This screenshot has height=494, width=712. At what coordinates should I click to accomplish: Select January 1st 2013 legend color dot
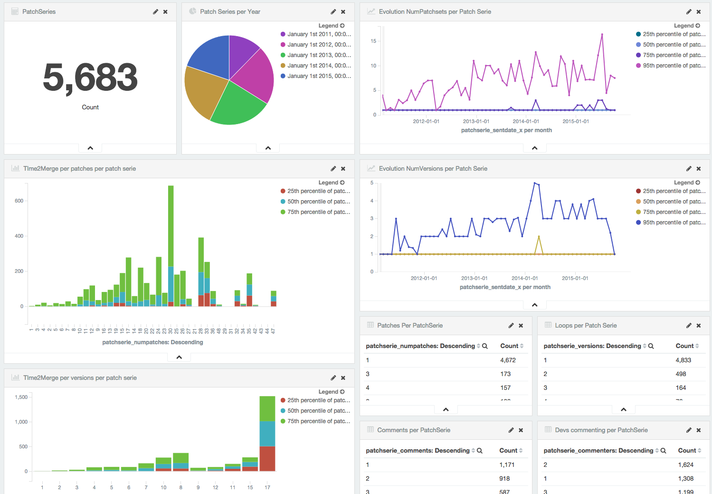283,55
